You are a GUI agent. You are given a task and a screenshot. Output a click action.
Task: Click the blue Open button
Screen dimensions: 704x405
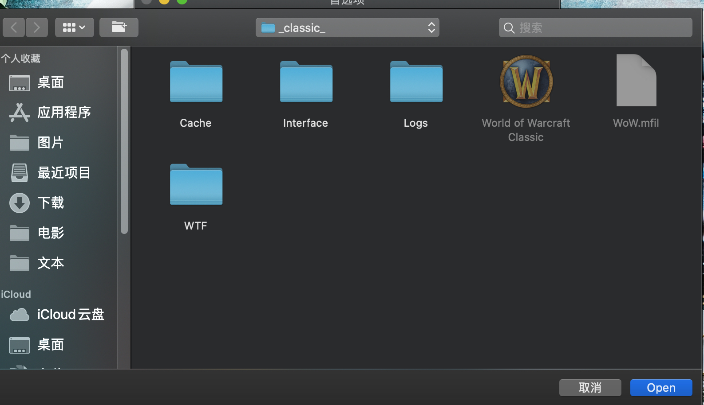pos(661,388)
